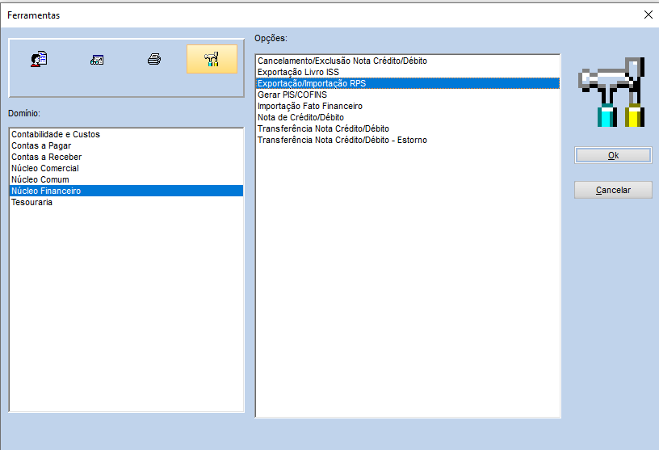Choose Transferência Nota Crédito/Débito - Estorno
This screenshot has height=450, width=659.
click(342, 140)
